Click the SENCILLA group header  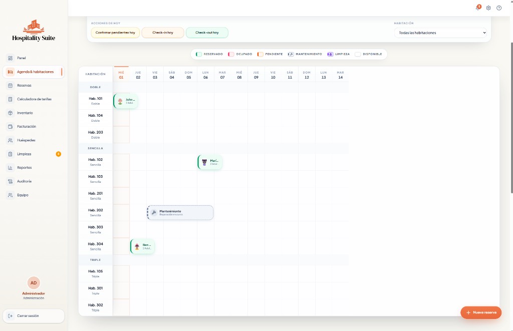tap(96, 149)
